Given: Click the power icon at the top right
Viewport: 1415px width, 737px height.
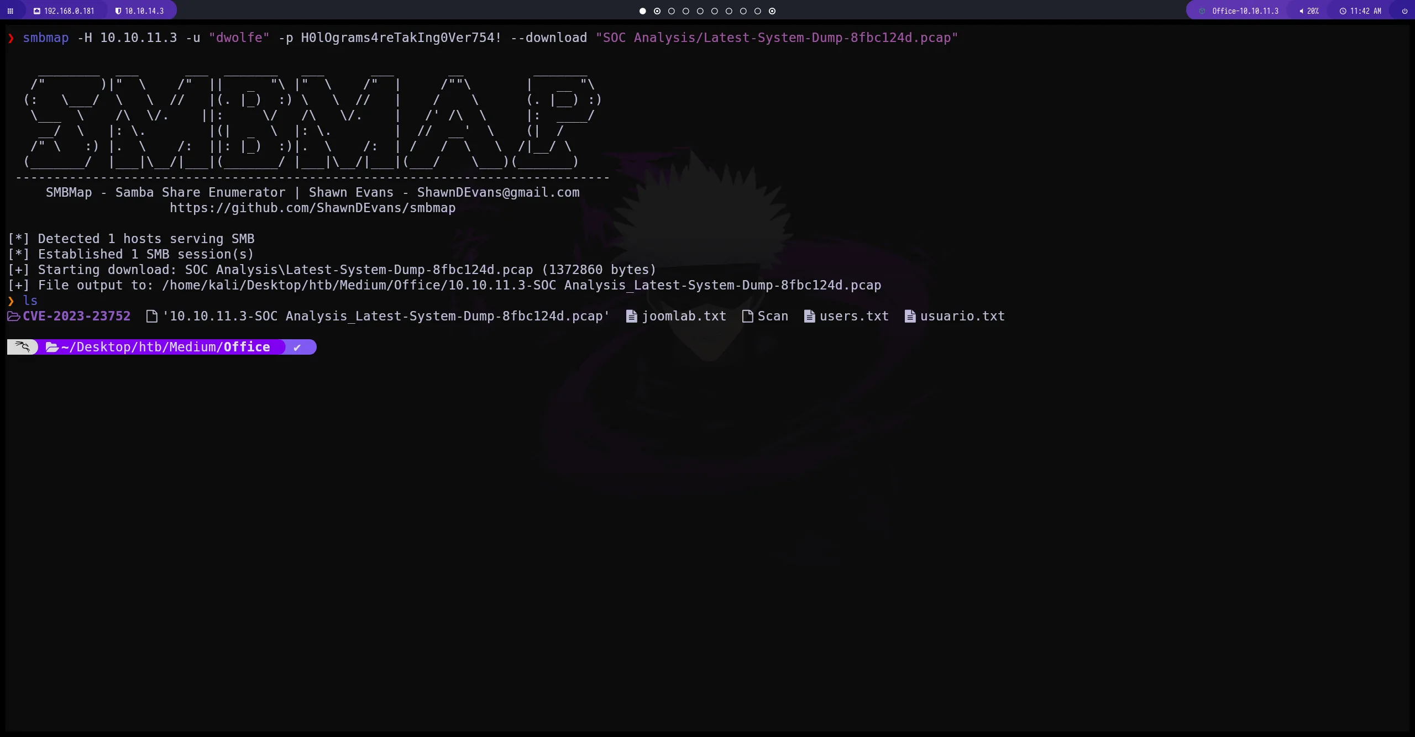Looking at the screenshot, I should (1404, 10).
